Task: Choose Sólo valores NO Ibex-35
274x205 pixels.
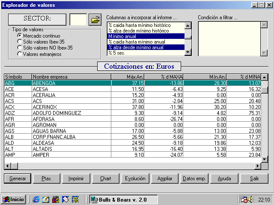Action: [45, 48]
